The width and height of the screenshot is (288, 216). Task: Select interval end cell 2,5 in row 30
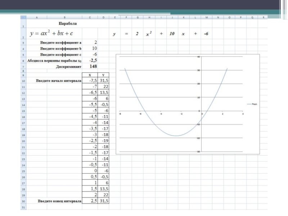pyautogui.click(x=90, y=201)
